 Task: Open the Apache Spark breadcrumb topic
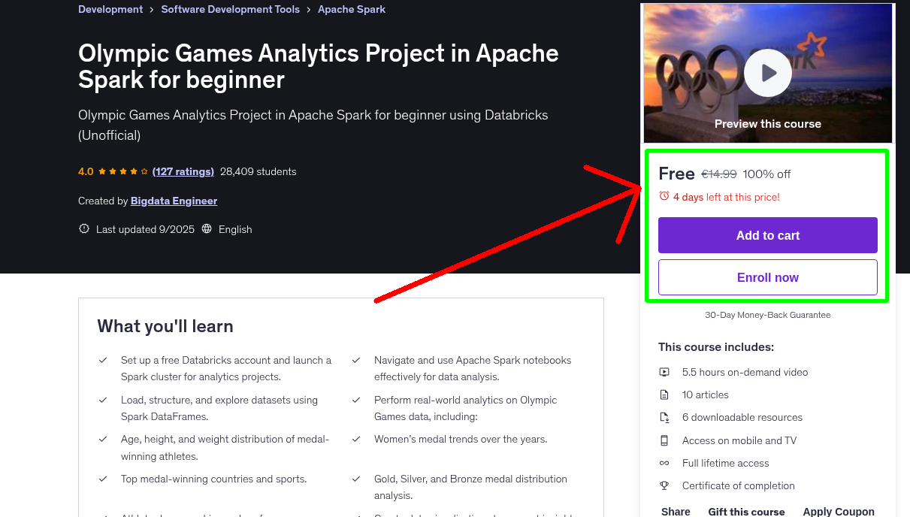[352, 10]
